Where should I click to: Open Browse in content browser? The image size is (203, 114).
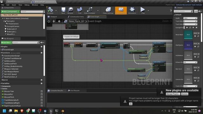pyautogui.click(x=70, y=10)
